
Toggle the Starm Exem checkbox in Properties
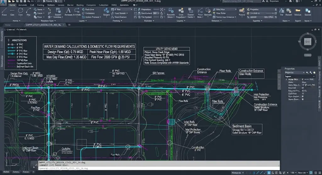[303, 99]
